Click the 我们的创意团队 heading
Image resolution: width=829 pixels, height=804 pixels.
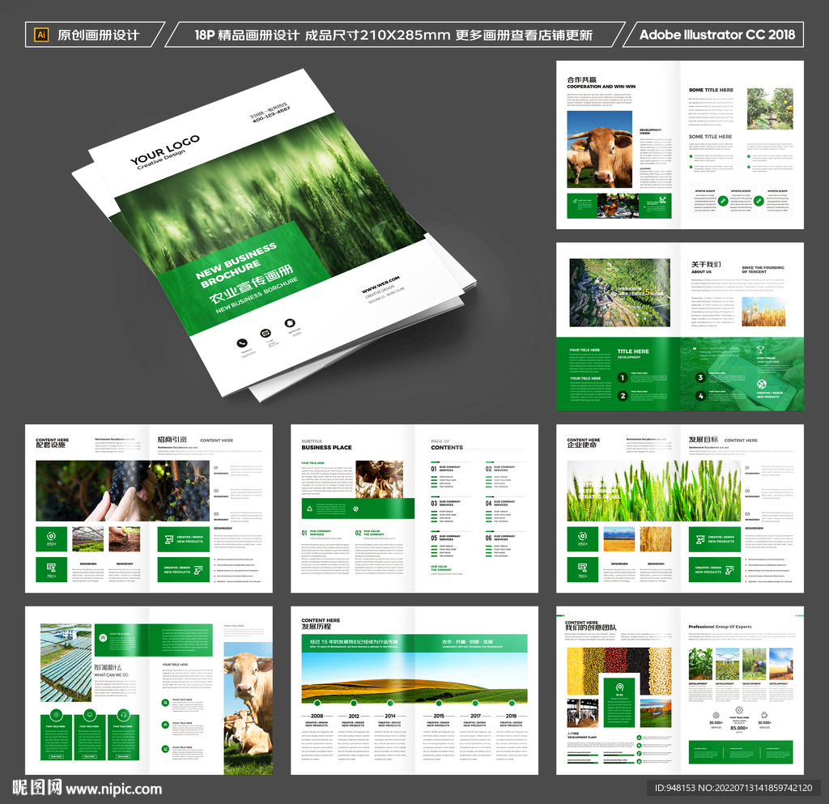(590, 627)
